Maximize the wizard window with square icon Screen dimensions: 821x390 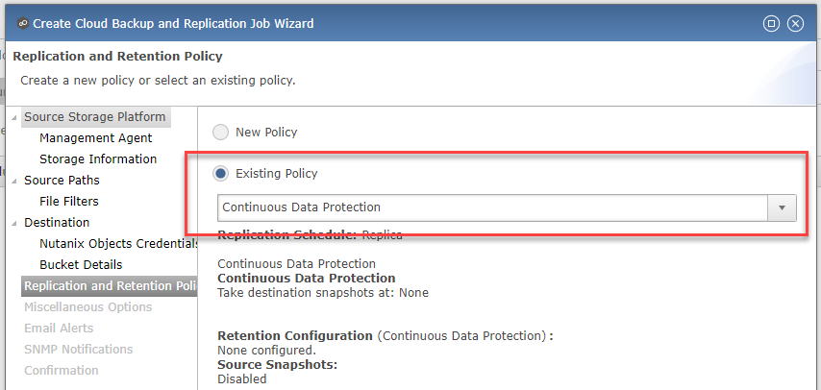771,24
